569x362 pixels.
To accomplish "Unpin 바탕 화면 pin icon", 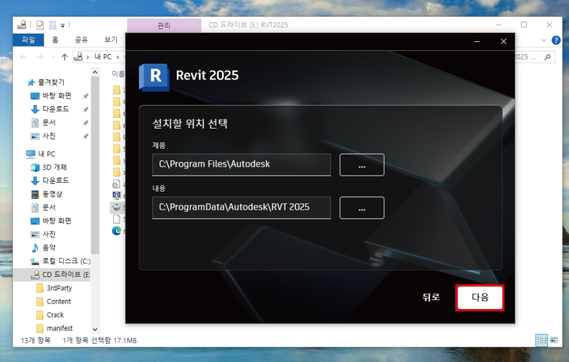I will point(85,96).
